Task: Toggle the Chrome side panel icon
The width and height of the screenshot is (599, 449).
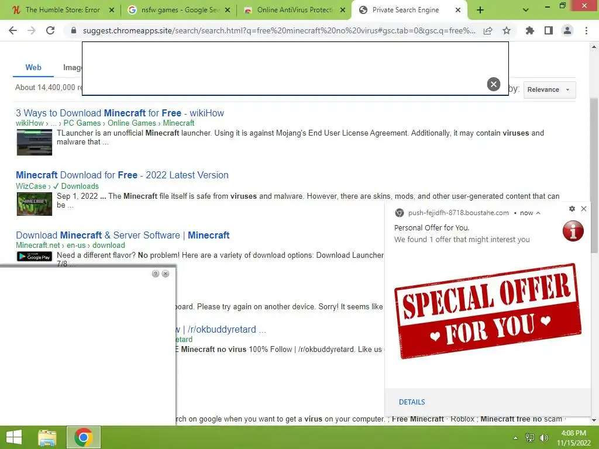Action: coord(549,30)
